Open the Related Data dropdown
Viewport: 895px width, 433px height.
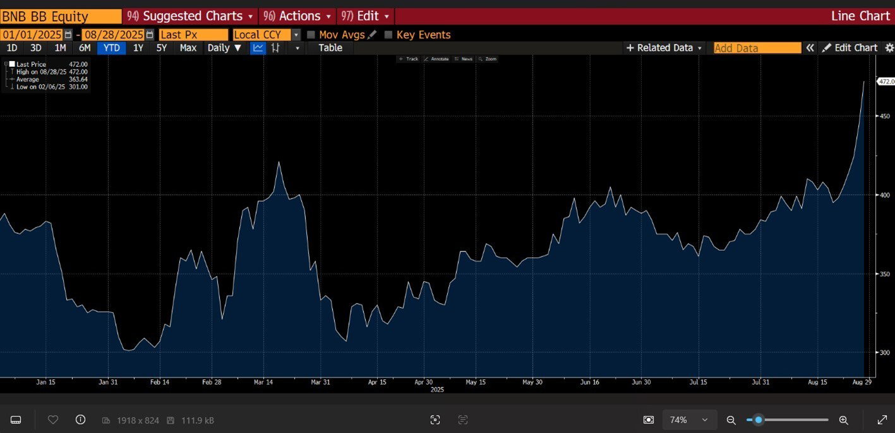[x=664, y=48]
